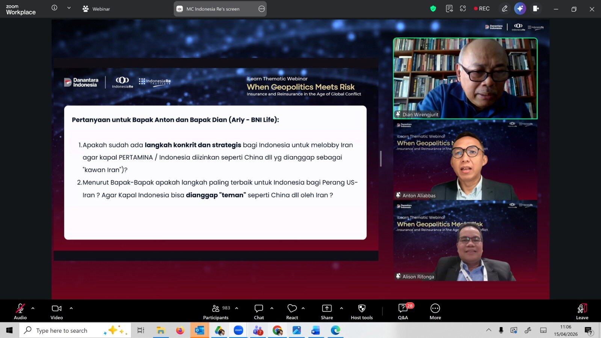Click the shared slide question heading text

point(175,120)
